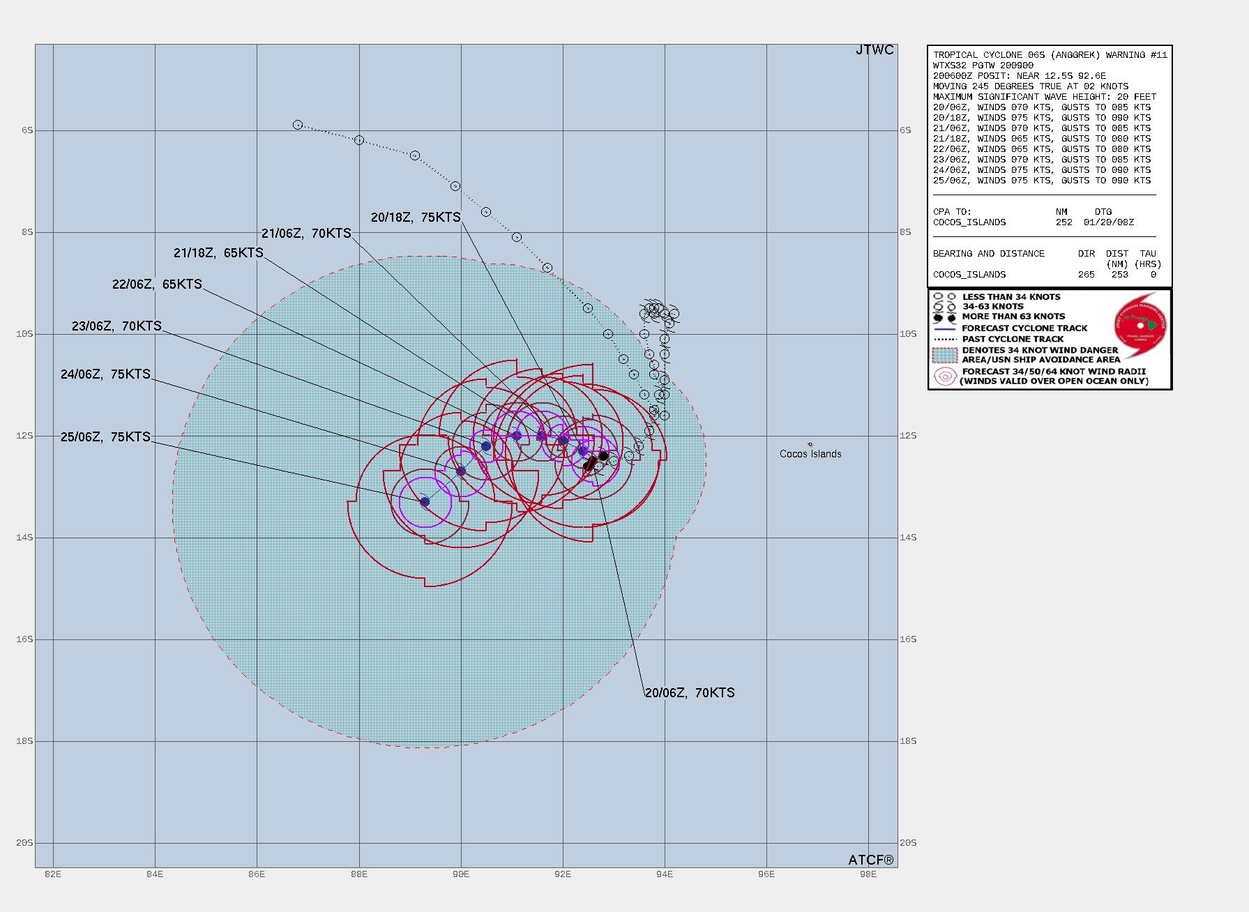This screenshot has height=912, width=1249.
Task: Click the 'DENOTES 34 KNOT WIND DANGER' legend text
Action: [1040, 351]
